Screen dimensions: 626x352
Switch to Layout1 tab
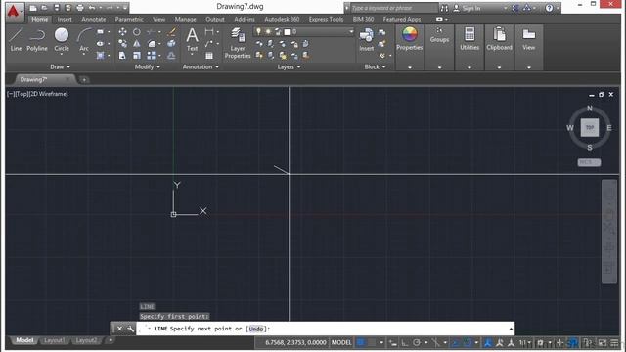pos(55,340)
